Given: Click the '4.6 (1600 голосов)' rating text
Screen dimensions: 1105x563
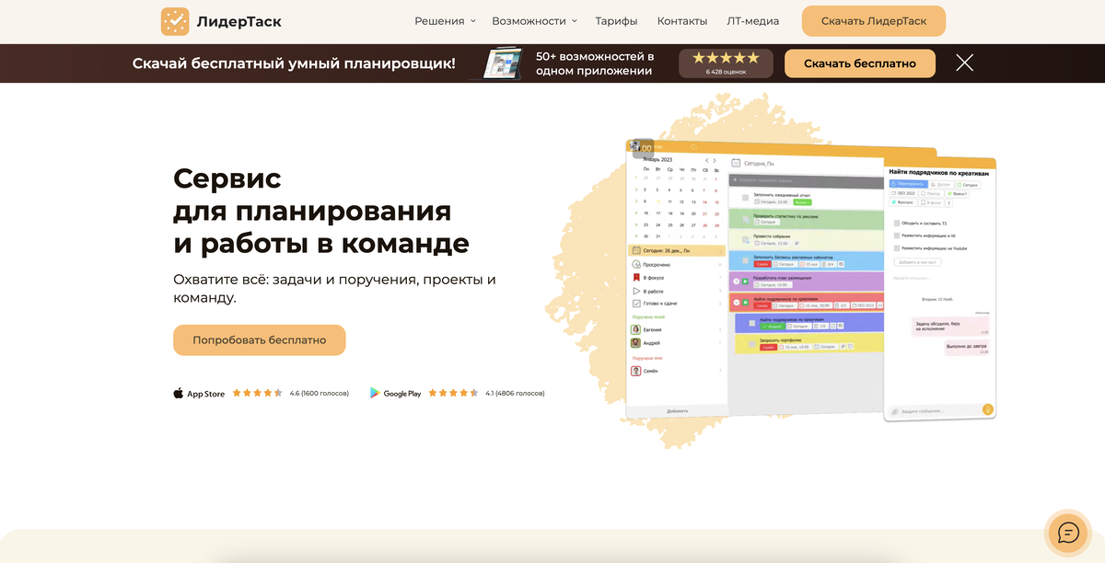Looking at the screenshot, I should click(320, 394).
